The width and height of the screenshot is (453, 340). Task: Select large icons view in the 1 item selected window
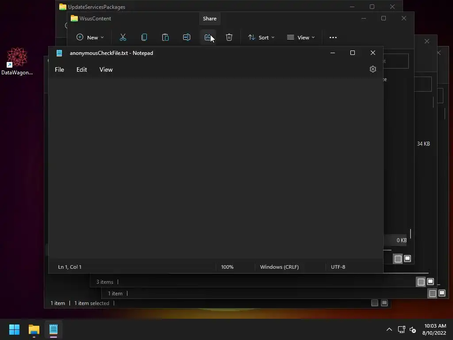click(x=384, y=303)
